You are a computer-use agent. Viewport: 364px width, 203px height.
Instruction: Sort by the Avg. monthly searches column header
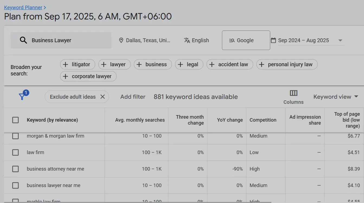140,120
